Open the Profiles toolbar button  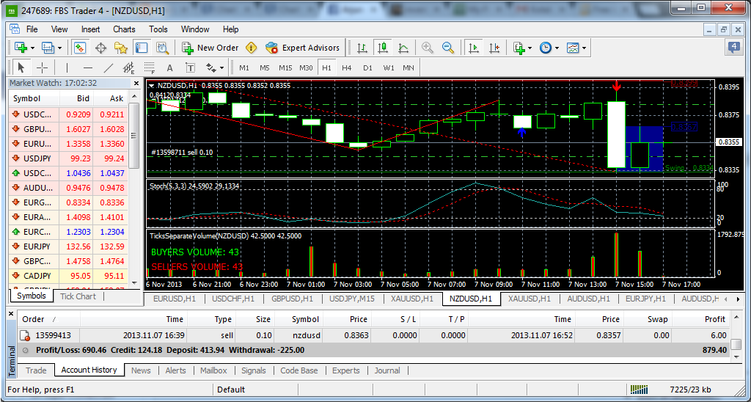point(48,48)
